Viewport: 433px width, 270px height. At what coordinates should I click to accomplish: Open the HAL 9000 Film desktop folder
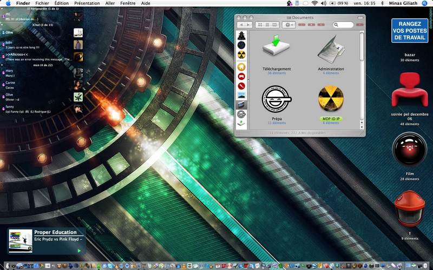(x=410, y=149)
